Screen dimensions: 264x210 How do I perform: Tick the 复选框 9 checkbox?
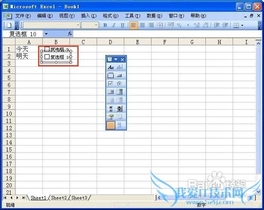tap(47, 49)
